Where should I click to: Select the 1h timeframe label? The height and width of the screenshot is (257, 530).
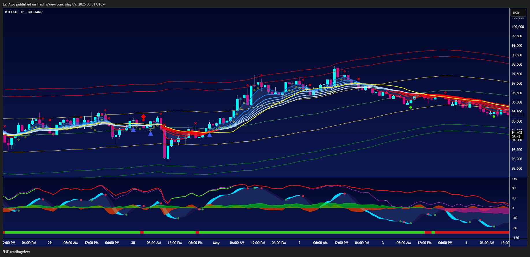coord(23,12)
